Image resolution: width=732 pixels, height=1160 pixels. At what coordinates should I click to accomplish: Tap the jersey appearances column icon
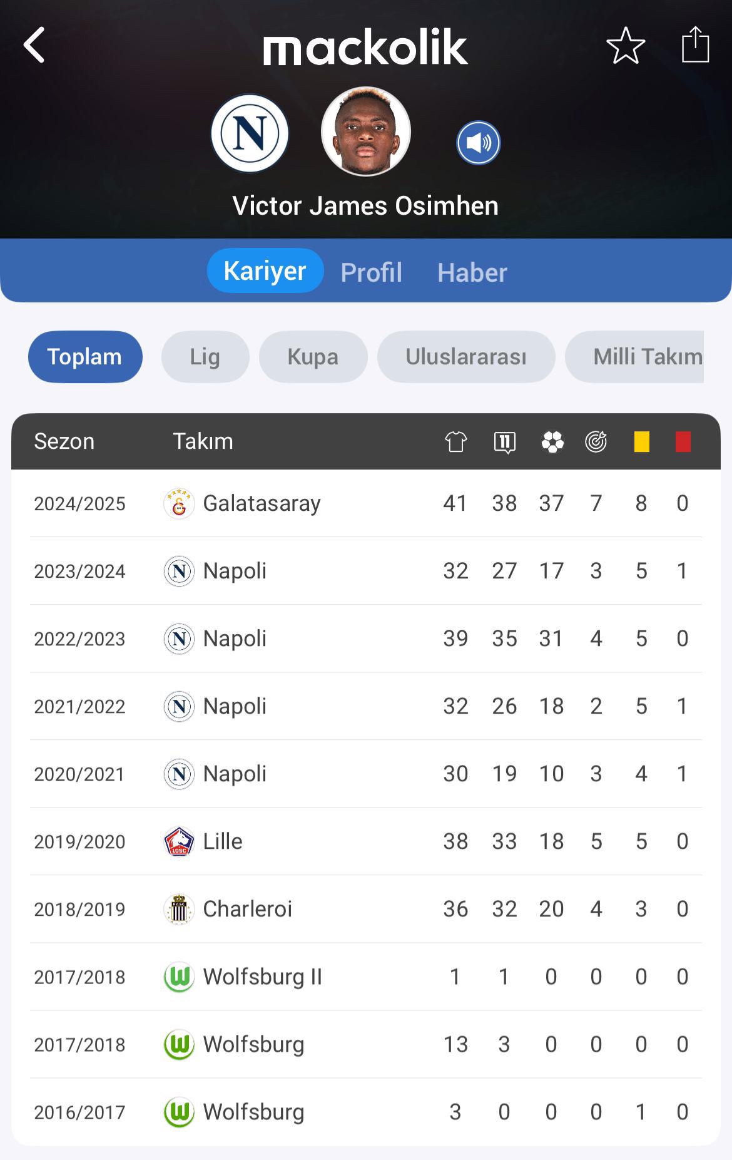456,441
